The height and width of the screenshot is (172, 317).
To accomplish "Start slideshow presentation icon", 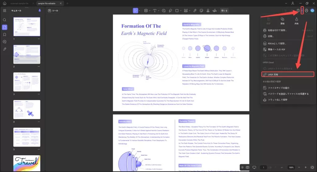I will [x=254, y=167].
